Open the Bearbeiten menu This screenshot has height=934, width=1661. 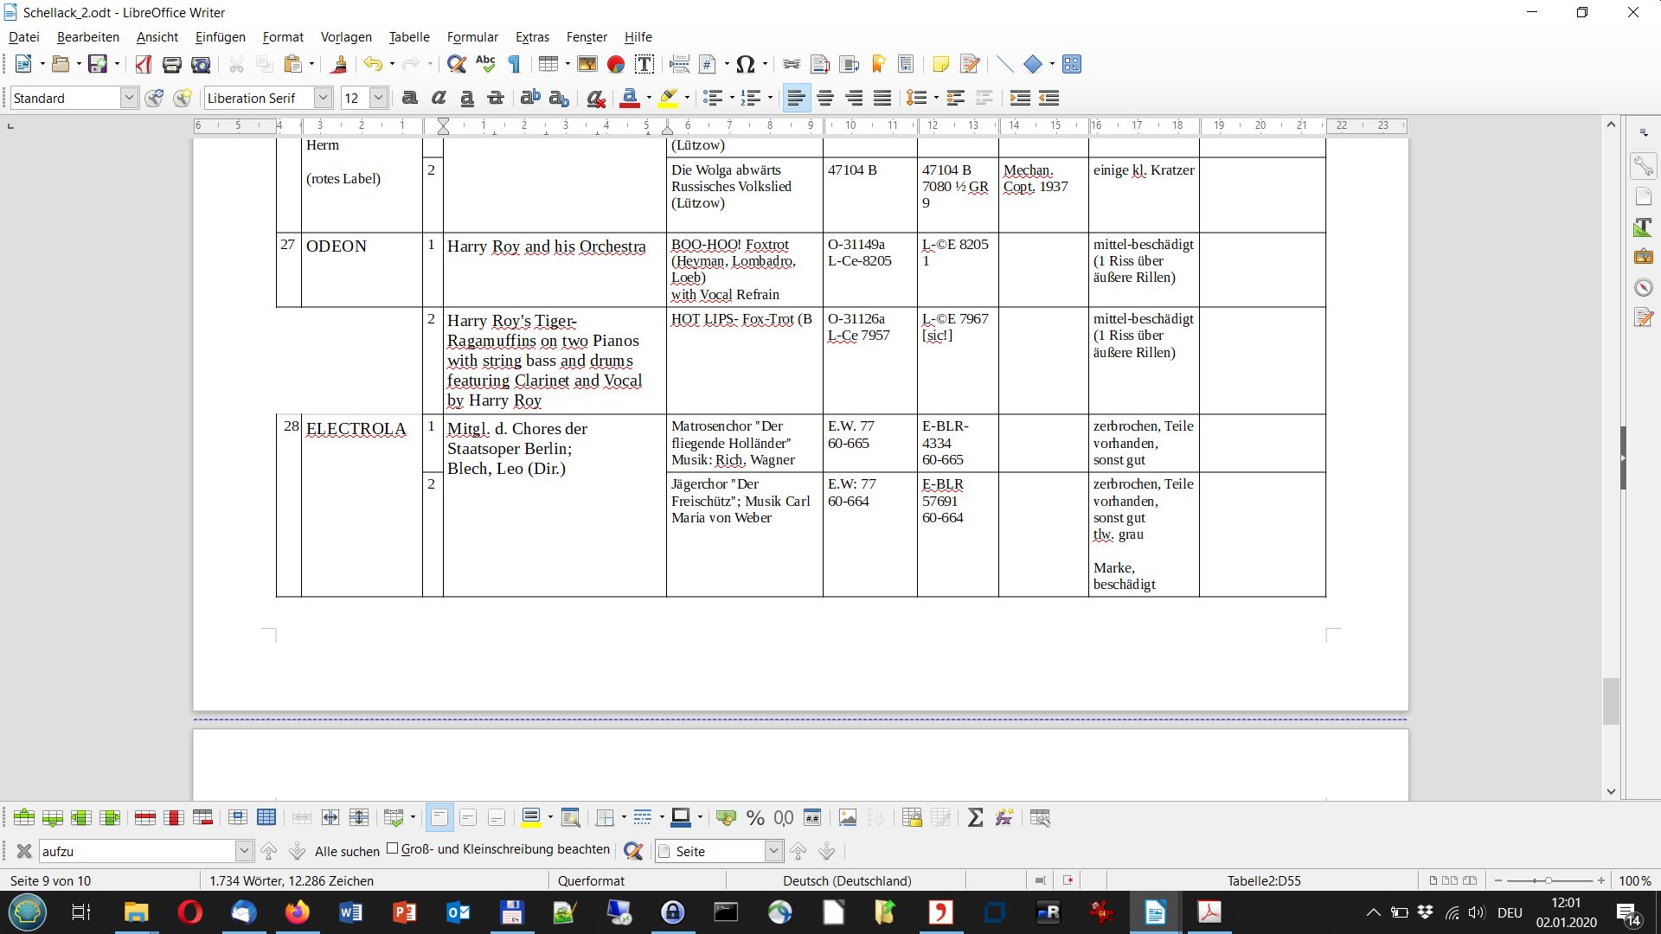tap(88, 37)
